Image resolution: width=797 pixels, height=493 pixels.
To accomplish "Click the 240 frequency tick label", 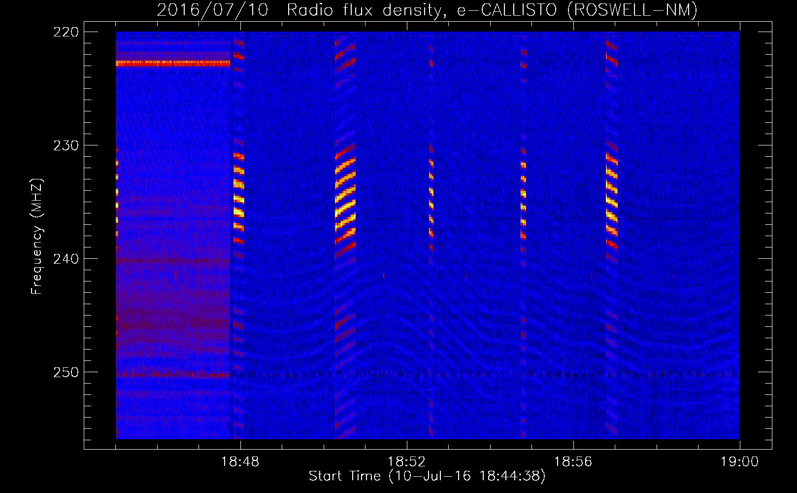I will coord(66,259).
